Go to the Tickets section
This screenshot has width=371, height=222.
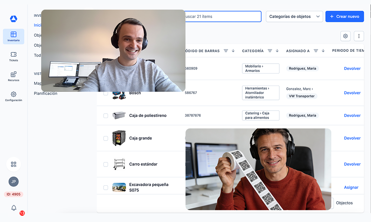click(13, 57)
